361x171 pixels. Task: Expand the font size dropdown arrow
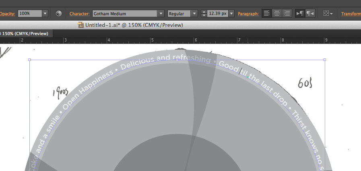click(x=231, y=14)
